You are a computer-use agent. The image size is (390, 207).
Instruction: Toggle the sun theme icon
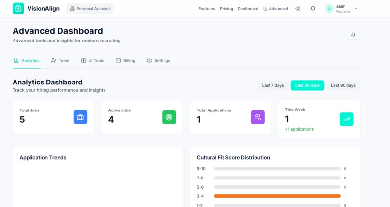298,8
